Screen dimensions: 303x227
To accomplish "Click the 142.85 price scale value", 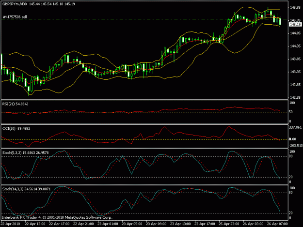I will pos(295,85).
